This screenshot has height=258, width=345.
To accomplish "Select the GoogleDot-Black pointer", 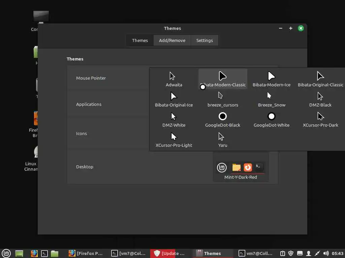I will [x=223, y=120].
